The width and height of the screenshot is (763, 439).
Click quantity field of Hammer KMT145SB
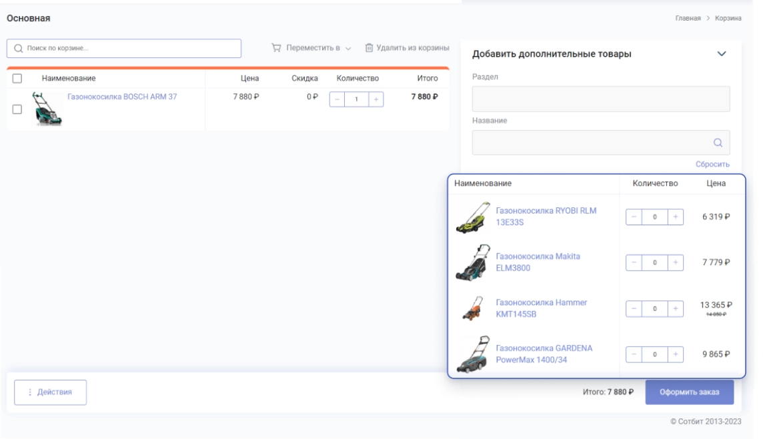[x=654, y=308]
